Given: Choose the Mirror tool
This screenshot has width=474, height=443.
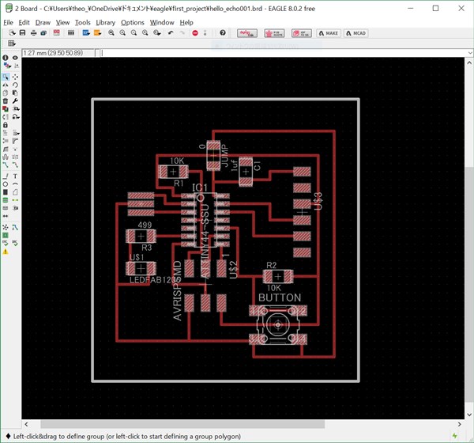Looking at the screenshot, I should coord(6,85).
